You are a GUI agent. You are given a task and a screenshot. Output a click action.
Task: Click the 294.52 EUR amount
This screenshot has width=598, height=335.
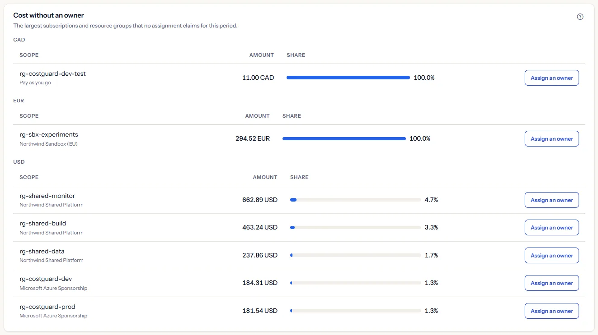(x=253, y=138)
